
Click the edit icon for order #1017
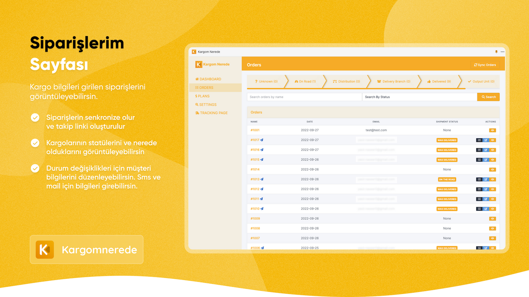486,140
